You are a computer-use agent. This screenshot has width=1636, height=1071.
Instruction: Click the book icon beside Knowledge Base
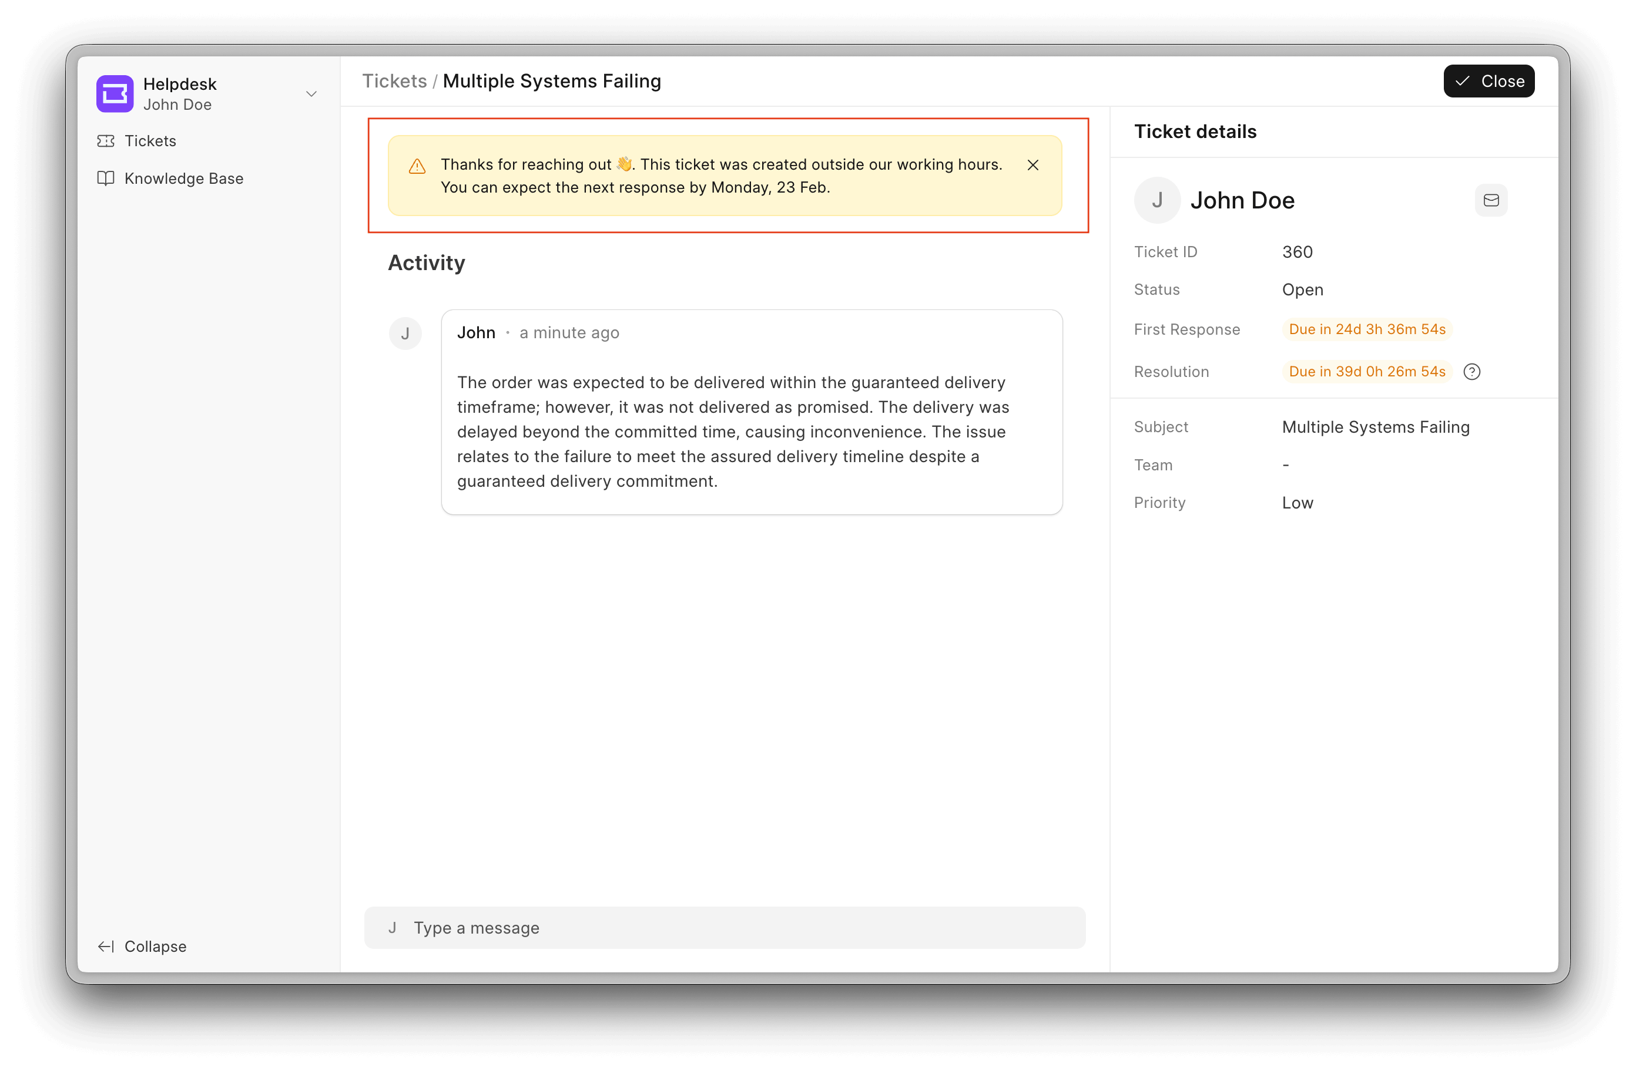coord(106,178)
